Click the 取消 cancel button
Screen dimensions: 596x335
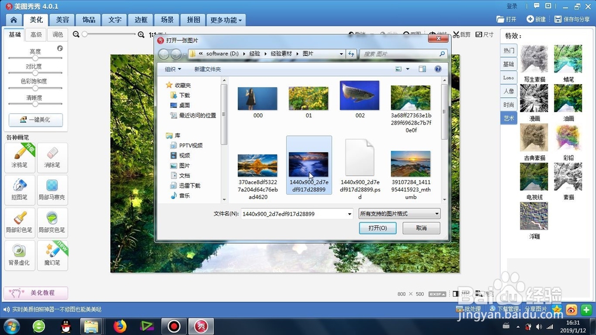coord(421,228)
